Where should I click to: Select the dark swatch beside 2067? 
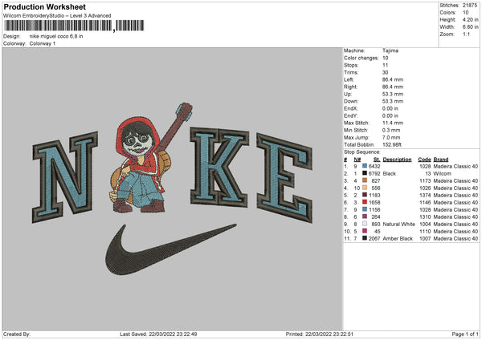365,238
